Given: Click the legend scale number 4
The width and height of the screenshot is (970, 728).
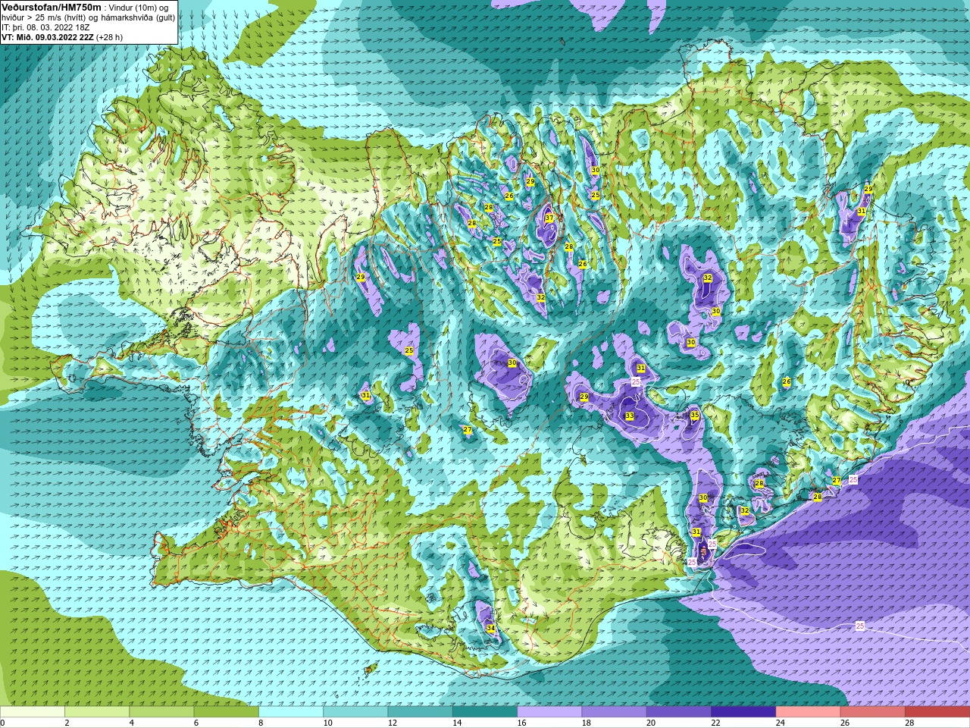Looking at the screenshot, I should point(131,723).
